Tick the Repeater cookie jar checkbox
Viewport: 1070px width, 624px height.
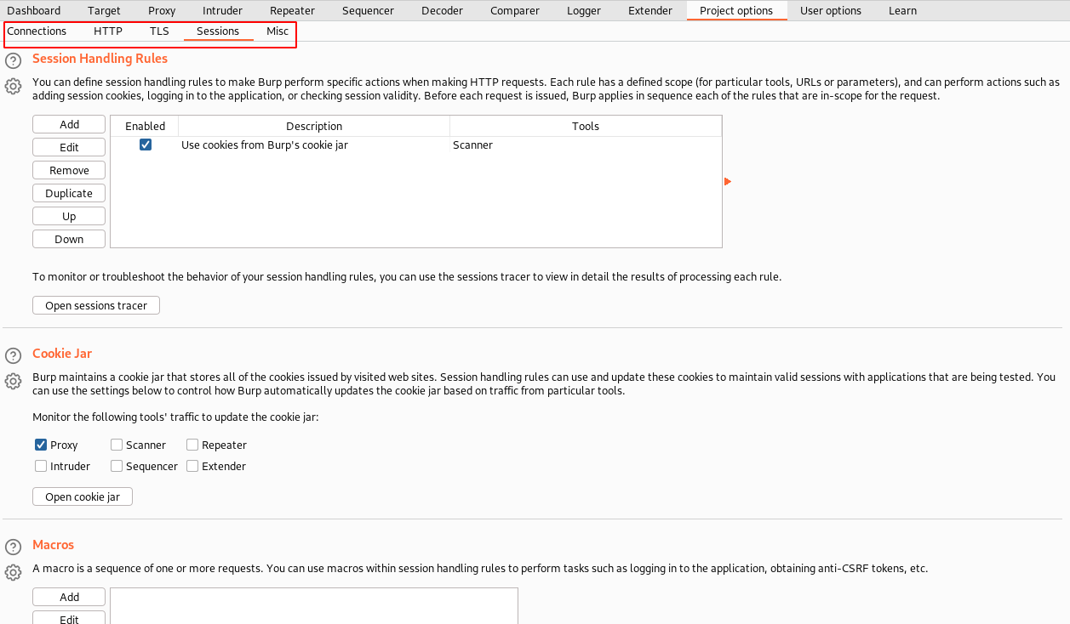(192, 445)
